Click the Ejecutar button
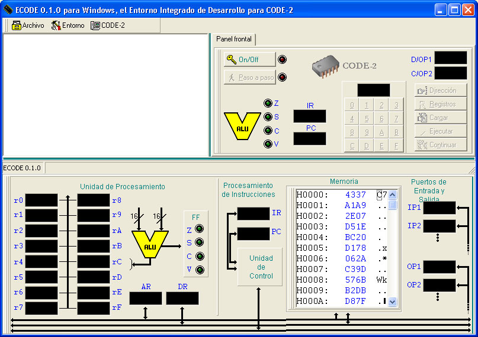The height and width of the screenshot is (337, 478). coord(441,131)
